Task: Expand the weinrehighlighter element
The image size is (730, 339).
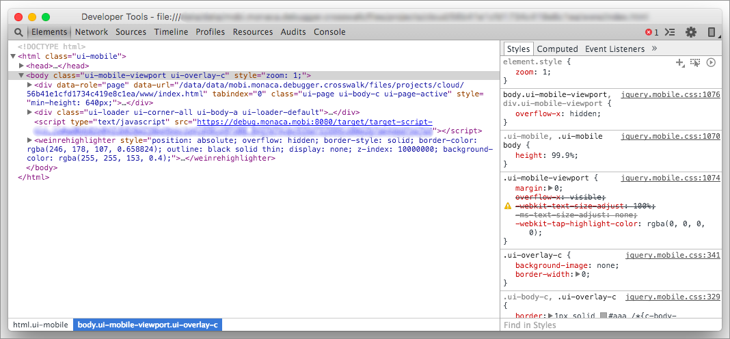Action: point(29,140)
